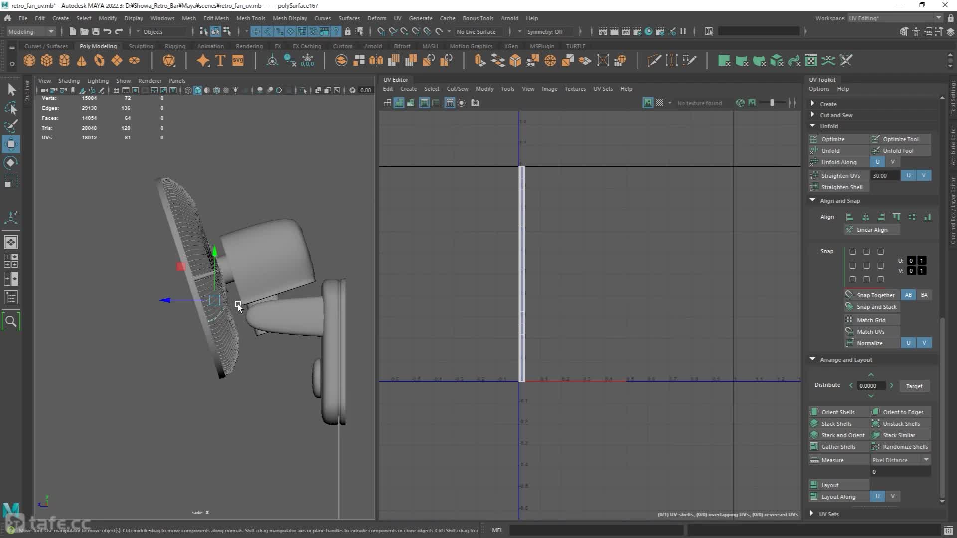Click the Distribute Target button
Viewport: 957px width, 538px height.
point(914,386)
